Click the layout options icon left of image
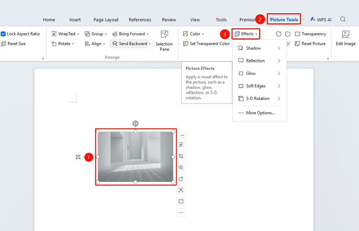The width and height of the screenshot is (359, 231). [78, 157]
